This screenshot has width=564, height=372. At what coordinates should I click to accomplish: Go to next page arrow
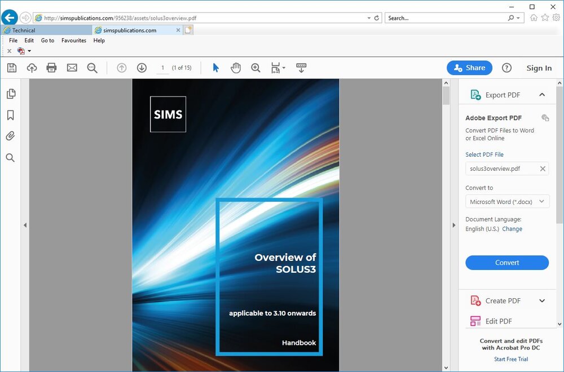pos(142,68)
